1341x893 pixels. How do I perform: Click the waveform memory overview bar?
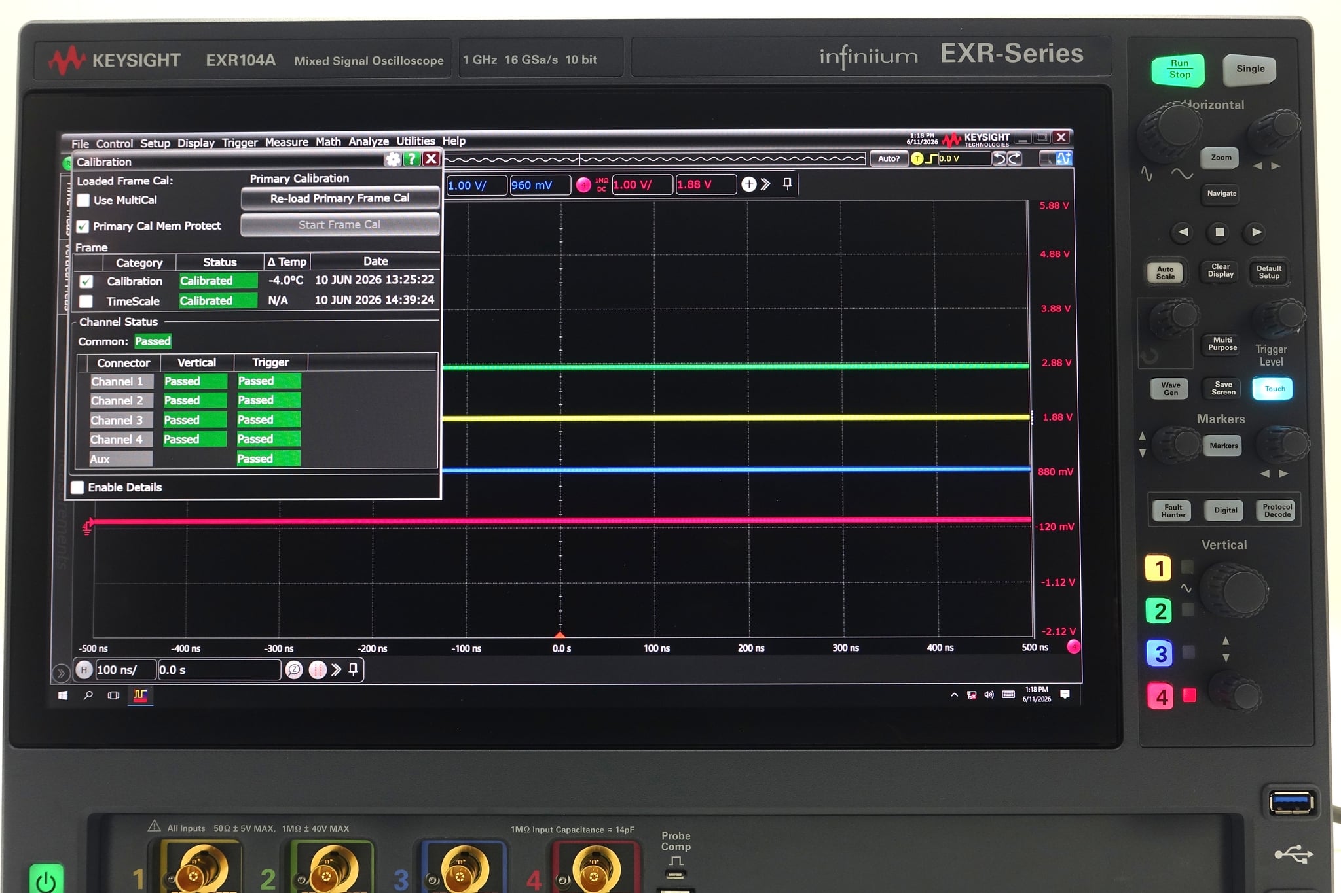tap(655, 159)
